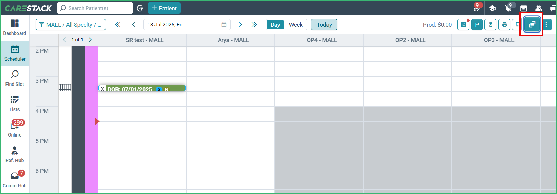557x194 pixels.
Task: Open the Ref. Hub module
Action: point(15,154)
